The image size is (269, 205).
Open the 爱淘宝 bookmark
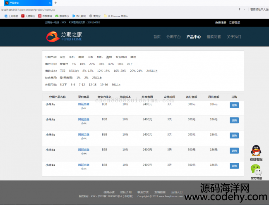[x=95, y=16]
